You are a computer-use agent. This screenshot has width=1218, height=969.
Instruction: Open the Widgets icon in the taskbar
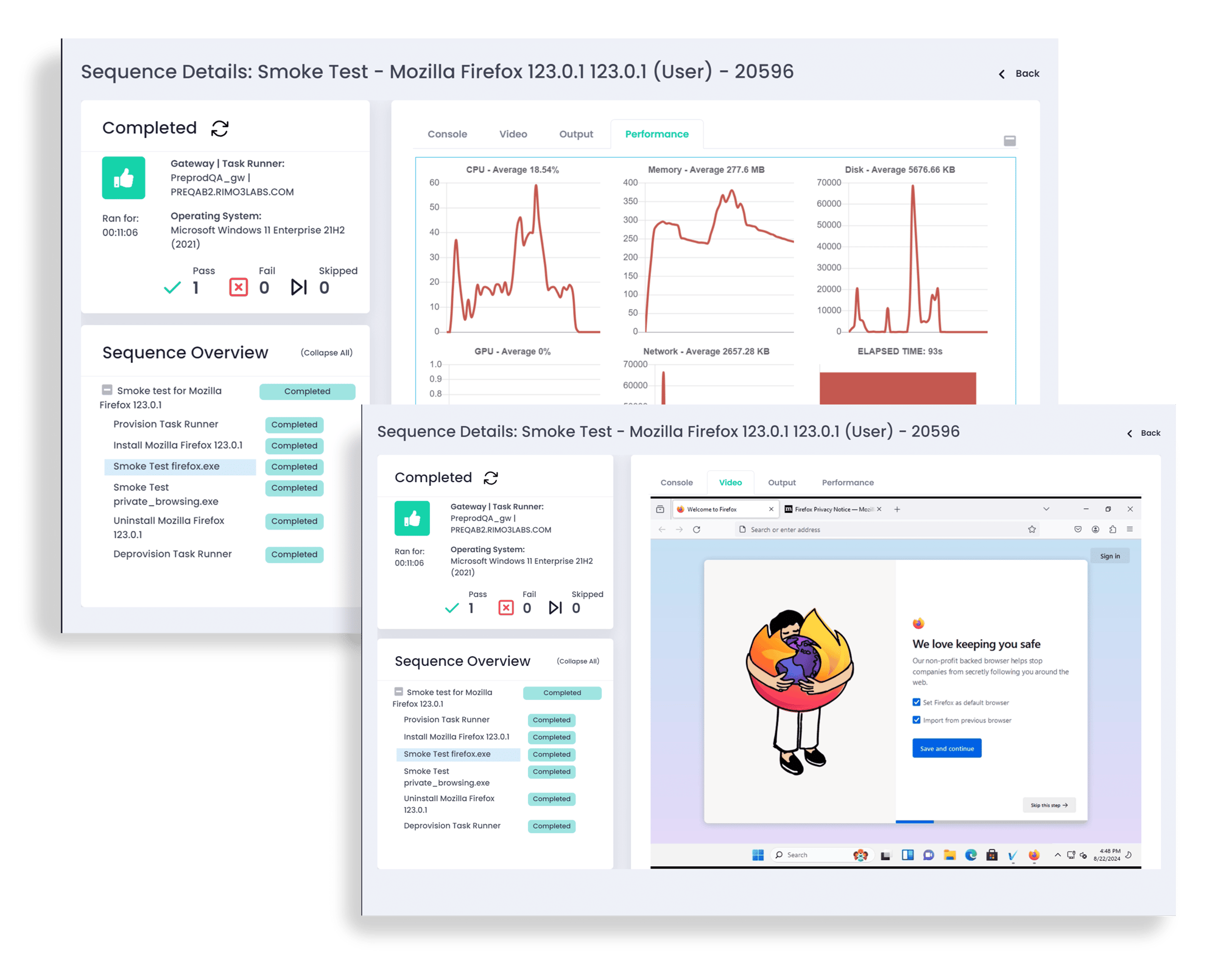point(907,855)
